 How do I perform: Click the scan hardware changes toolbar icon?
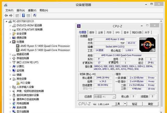coord(35,15)
